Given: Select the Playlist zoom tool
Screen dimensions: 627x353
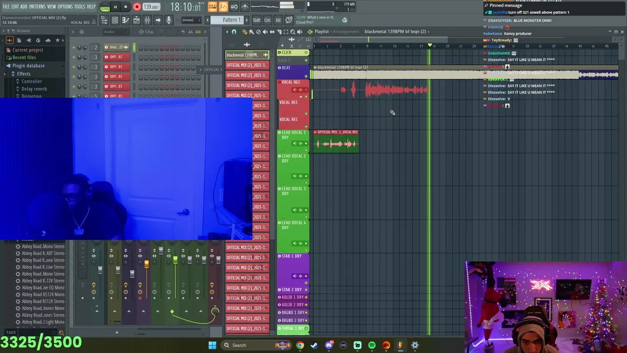Looking at the screenshot, I should pyautogui.click(x=292, y=32).
